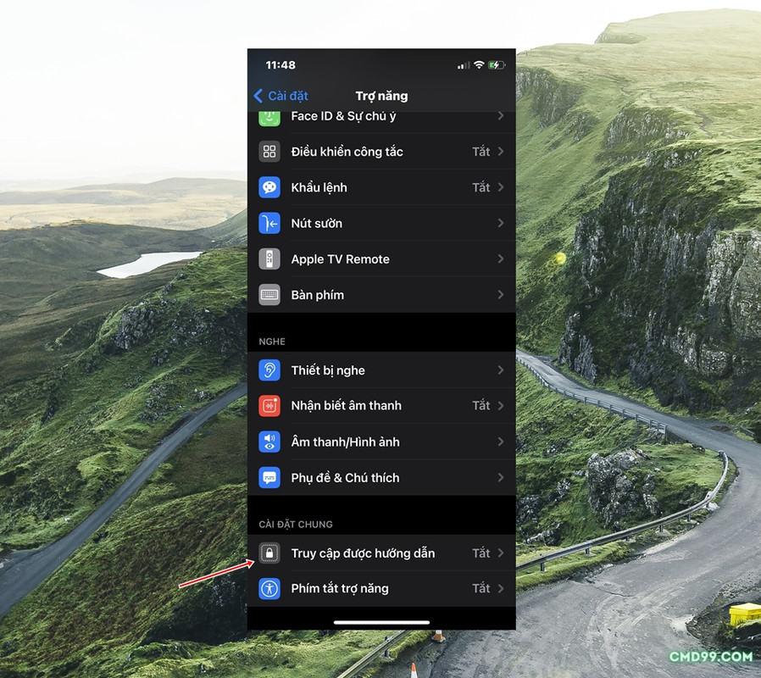This screenshot has width=761, height=678.
Task: Expand chevron on Phụ đề & Chú thích row
Action: click(x=501, y=477)
